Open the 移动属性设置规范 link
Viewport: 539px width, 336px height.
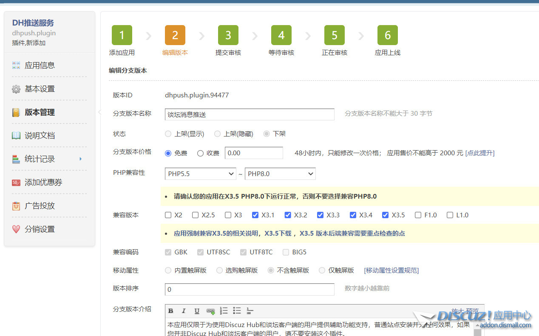pyautogui.click(x=391, y=271)
